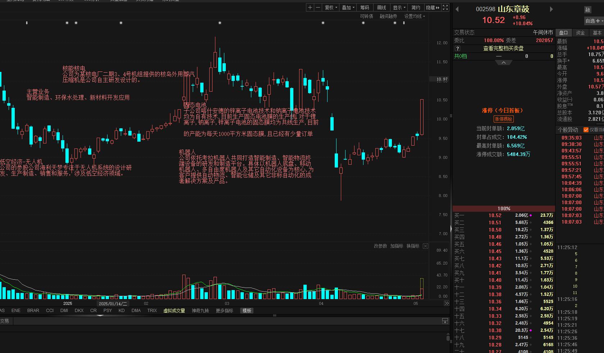Image resolution: width=604 pixels, height=353 pixels.
Task: Click the trade panel layout icon
Action: click(x=445, y=321)
